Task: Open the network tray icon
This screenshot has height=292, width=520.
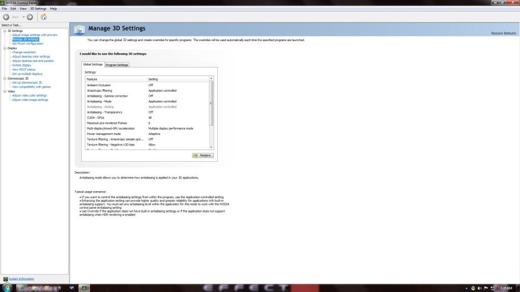Action: pyautogui.click(x=493, y=288)
